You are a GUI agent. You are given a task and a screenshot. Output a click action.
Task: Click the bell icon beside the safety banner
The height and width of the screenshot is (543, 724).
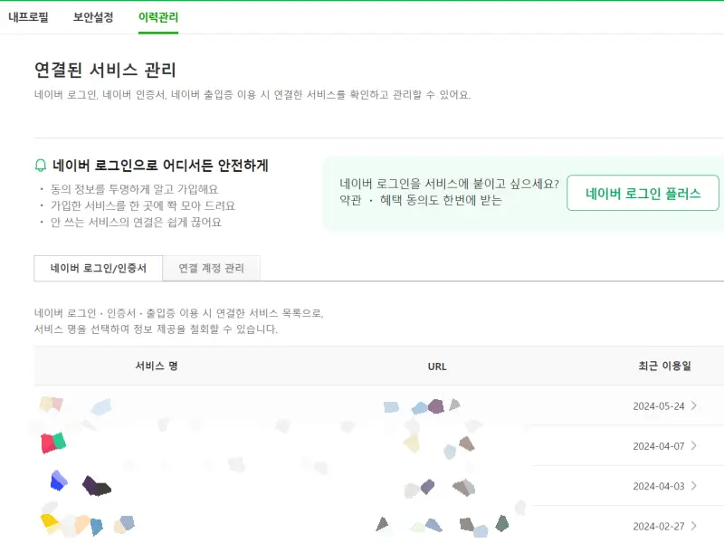pos(37,167)
